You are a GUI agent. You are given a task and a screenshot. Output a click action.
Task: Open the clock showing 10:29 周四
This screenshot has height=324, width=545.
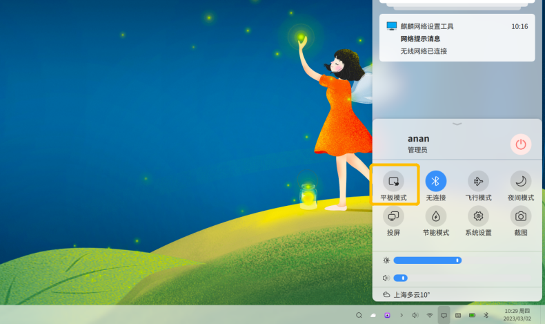pyautogui.click(x=517, y=314)
